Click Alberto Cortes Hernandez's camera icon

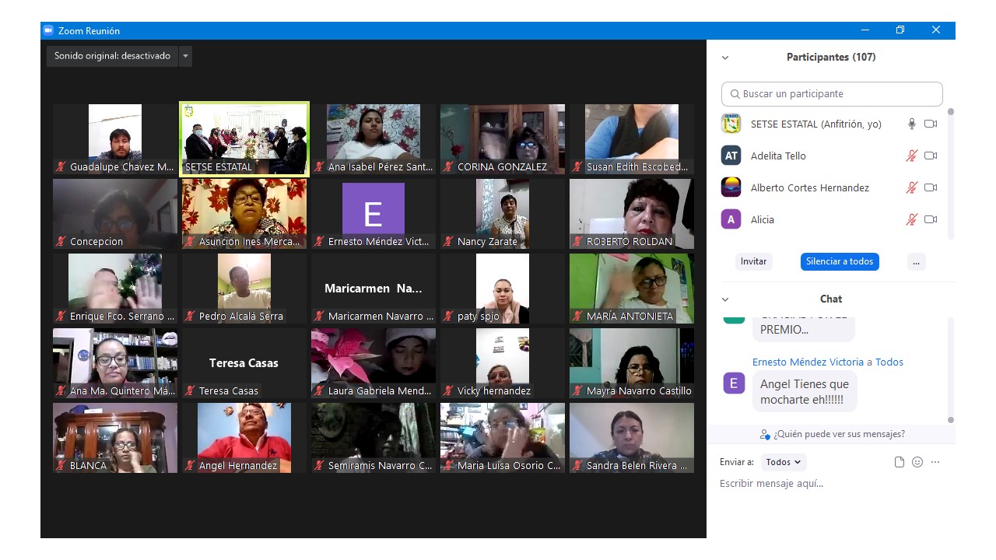[x=931, y=187]
